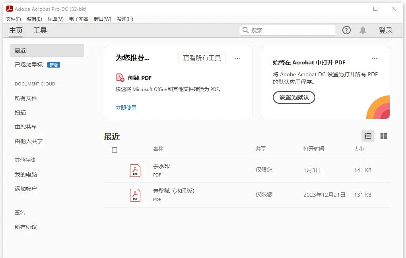Click the 共享 column header
406x258 pixels.
261,149
